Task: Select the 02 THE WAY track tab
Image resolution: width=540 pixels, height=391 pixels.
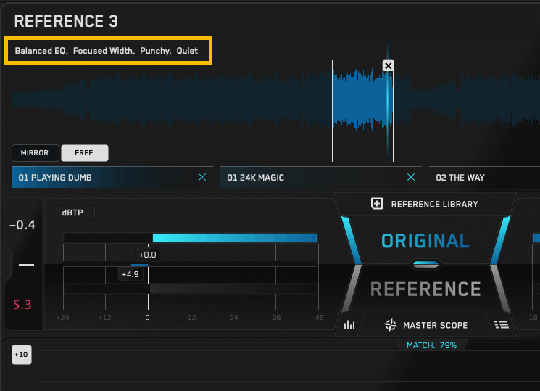Action: pos(484,177)
